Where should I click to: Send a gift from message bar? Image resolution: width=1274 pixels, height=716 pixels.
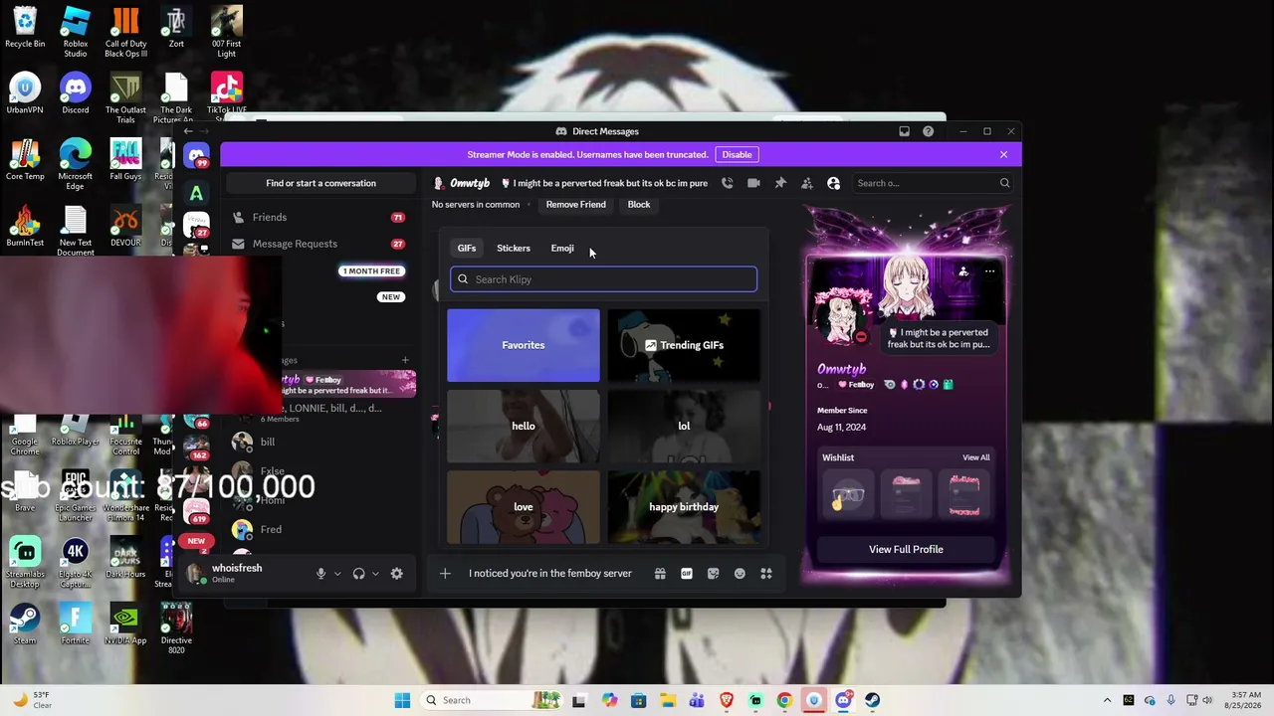(660, 574)
